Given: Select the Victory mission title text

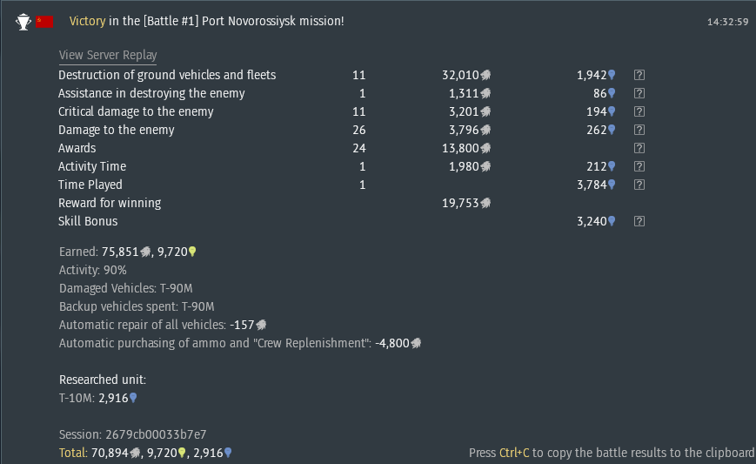Looking at the screenshot, I should pyautogui.click(x=206, y=21).
